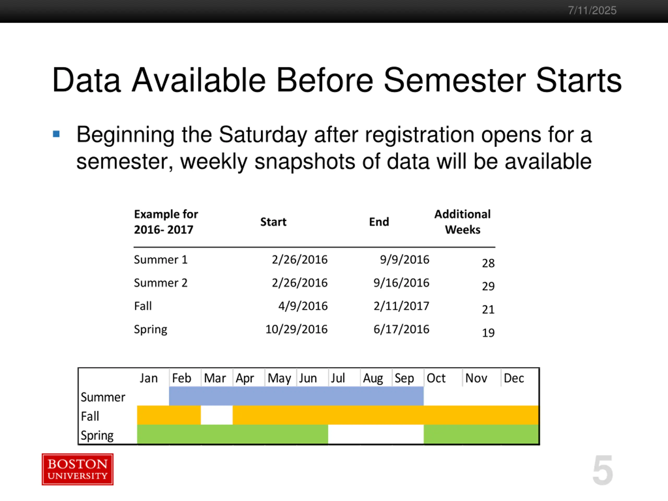Select the "Summer 1" row label
This screenshot has width=668, height=501.
(x=161, y=260)
